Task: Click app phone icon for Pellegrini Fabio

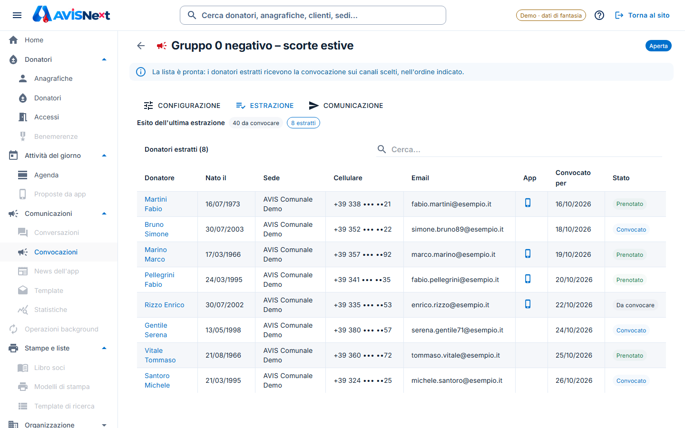Action: click(x=528, y=279)
